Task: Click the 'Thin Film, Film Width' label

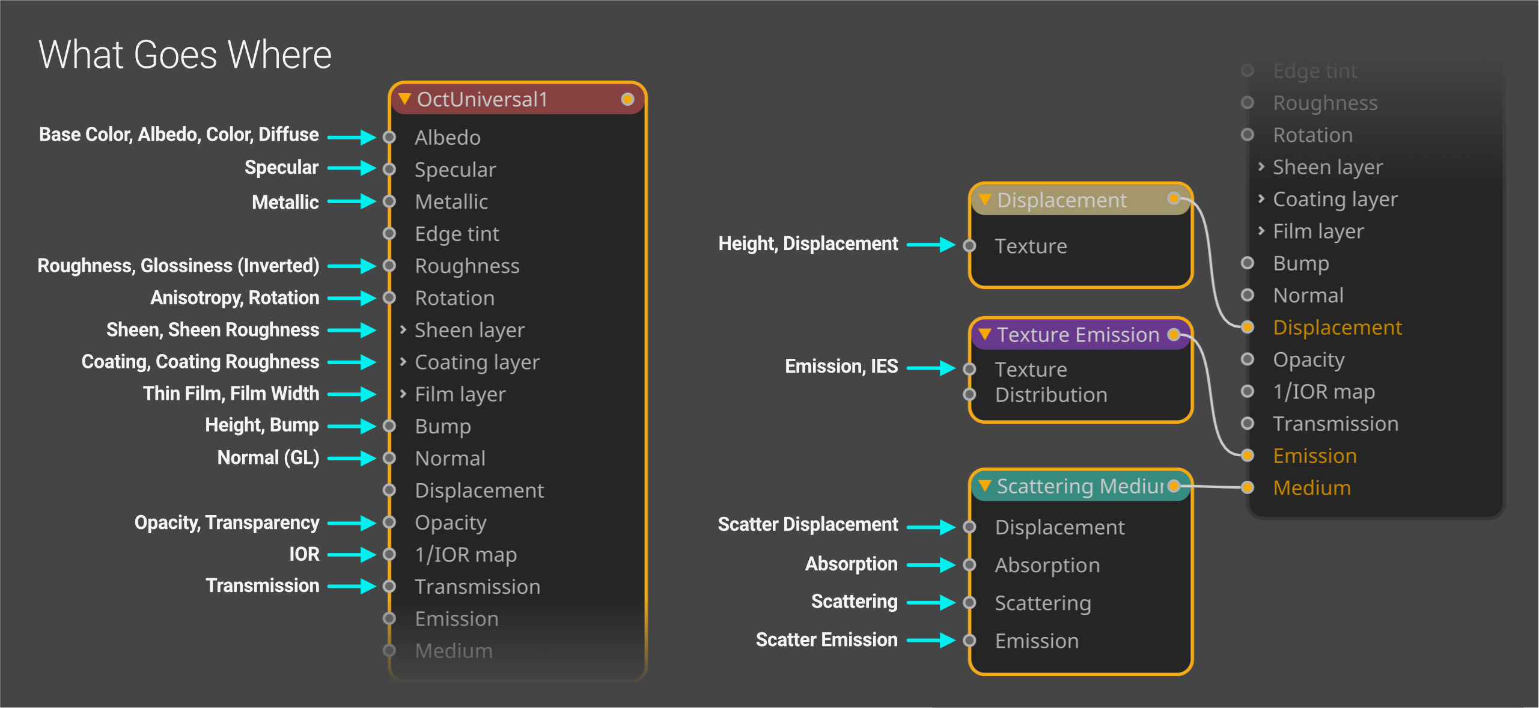Action: (231, 394)
